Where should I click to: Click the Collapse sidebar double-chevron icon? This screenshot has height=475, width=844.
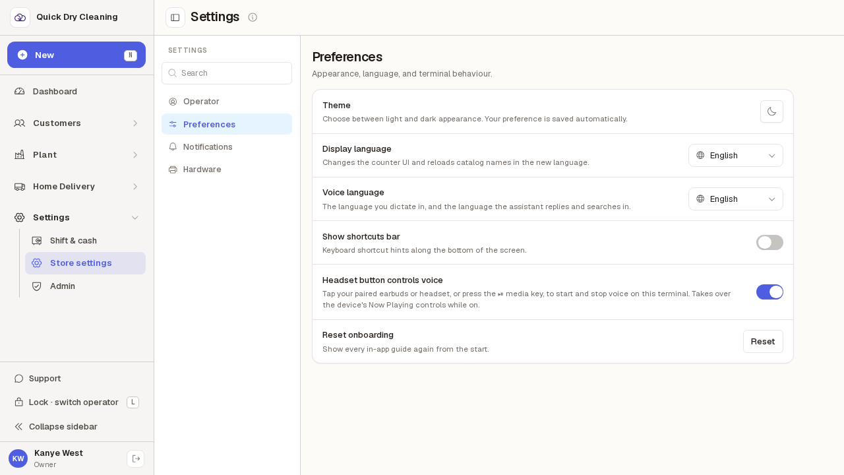pyautogui.click(x=19, y=427)
